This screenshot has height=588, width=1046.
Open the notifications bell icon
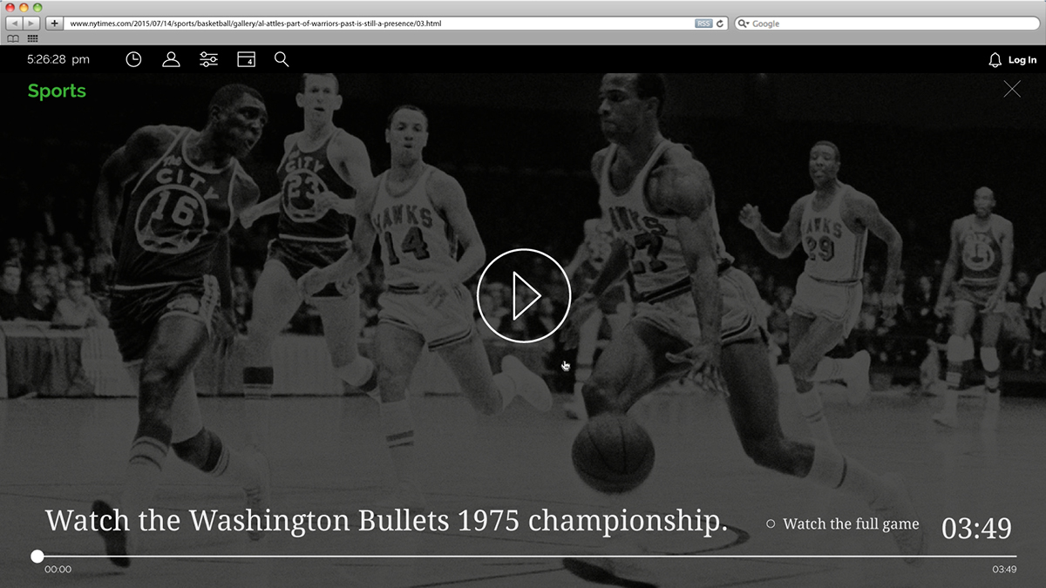coord(995,60)
